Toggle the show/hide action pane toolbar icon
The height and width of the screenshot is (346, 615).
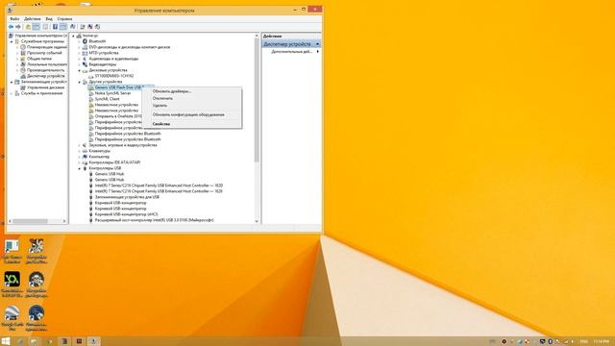tap(62, 27)
